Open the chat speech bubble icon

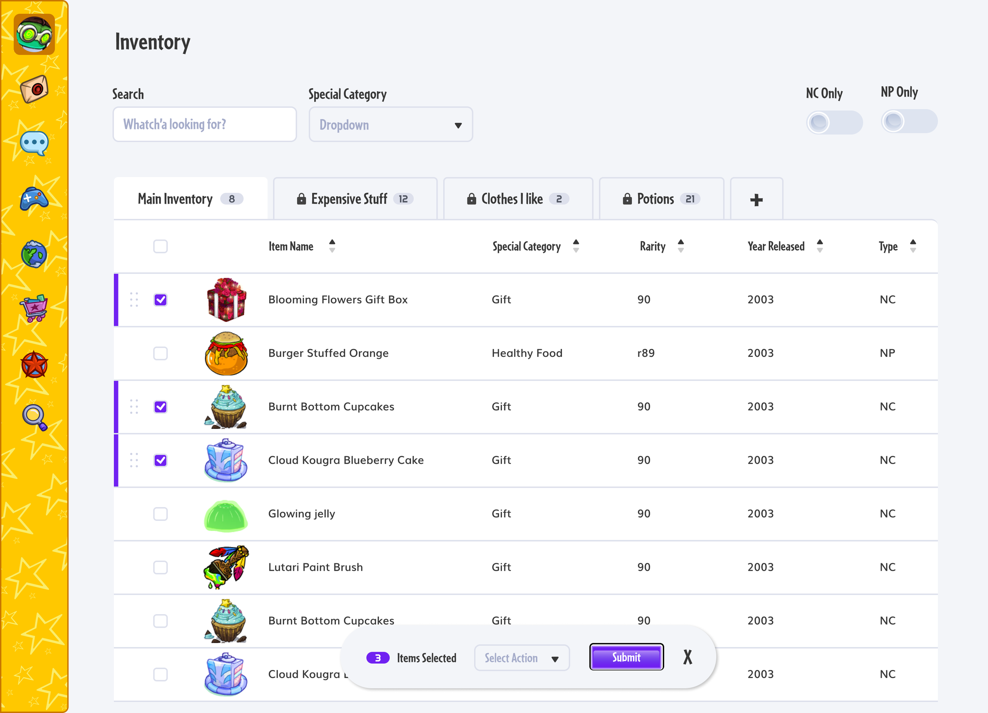tap(34, 143)
